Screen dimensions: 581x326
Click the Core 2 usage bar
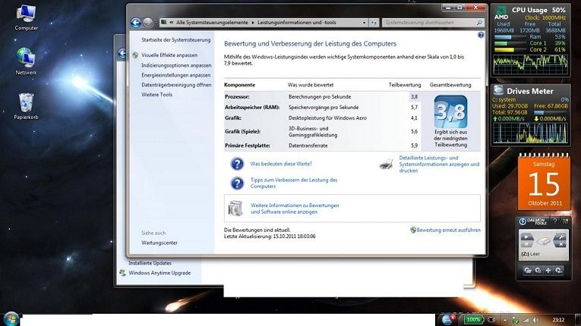click(510, 49)
